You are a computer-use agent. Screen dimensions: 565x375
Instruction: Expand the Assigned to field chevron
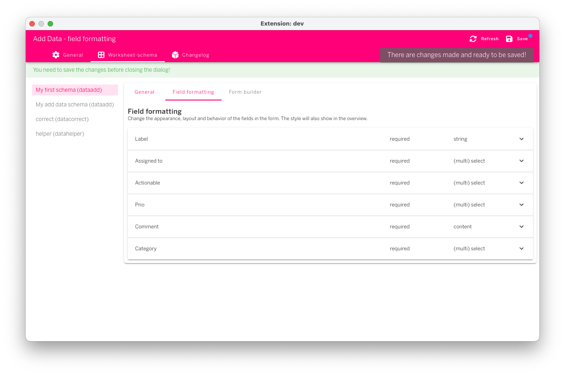pyautogui.click(x=522, y=161)
